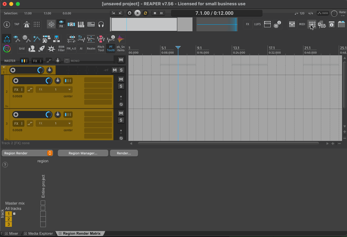The image size is (347, 237).
Task: Start playback with the play button
Action: click(137, 13)
